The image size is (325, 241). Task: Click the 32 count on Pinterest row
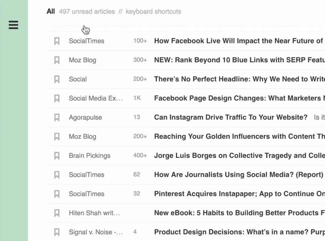click(136, 194)
